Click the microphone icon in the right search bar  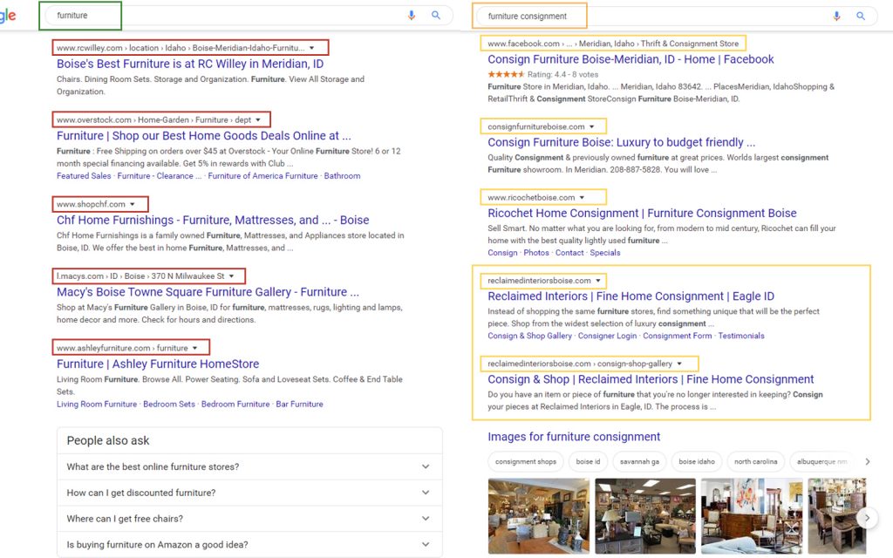click(836, 15)
